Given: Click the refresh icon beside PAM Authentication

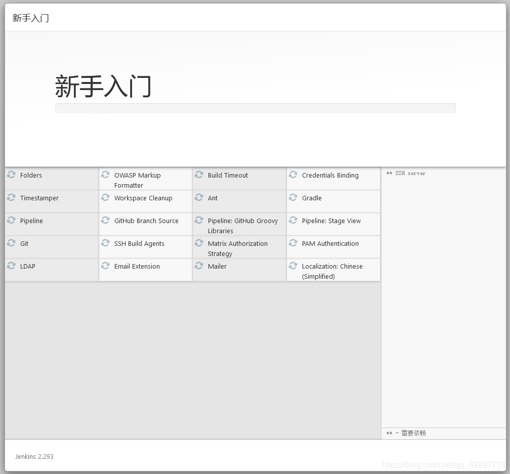Looking at the screenshot, I should point(293,243).
